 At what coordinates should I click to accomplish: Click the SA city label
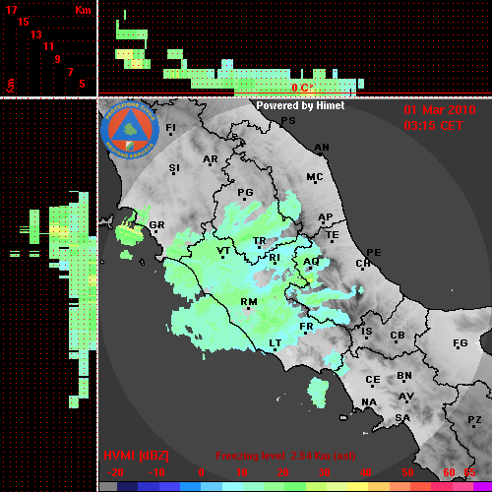point(402,418)
